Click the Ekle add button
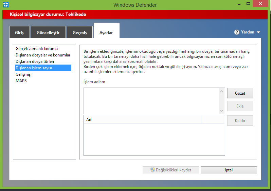 240,106
